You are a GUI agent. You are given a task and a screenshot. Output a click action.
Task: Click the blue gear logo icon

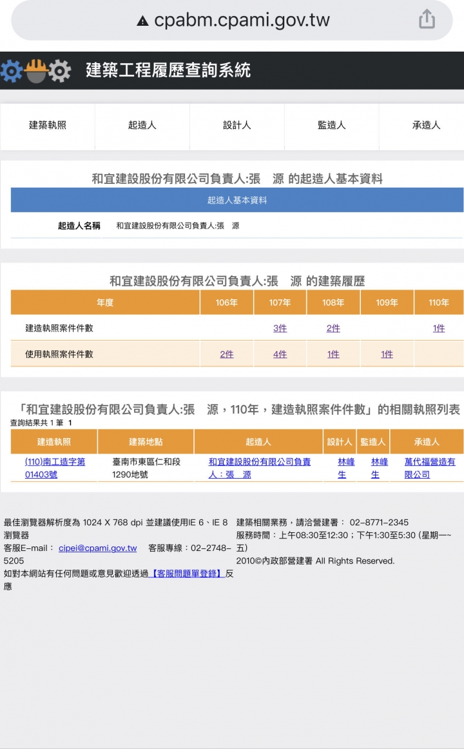click(x=12, y=71)
